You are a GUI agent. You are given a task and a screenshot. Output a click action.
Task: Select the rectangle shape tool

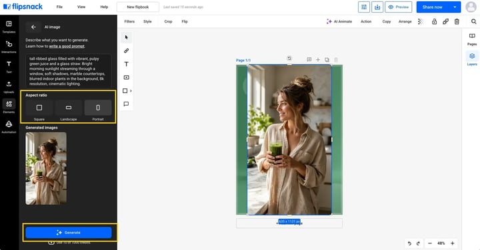(x=125, y=90)
